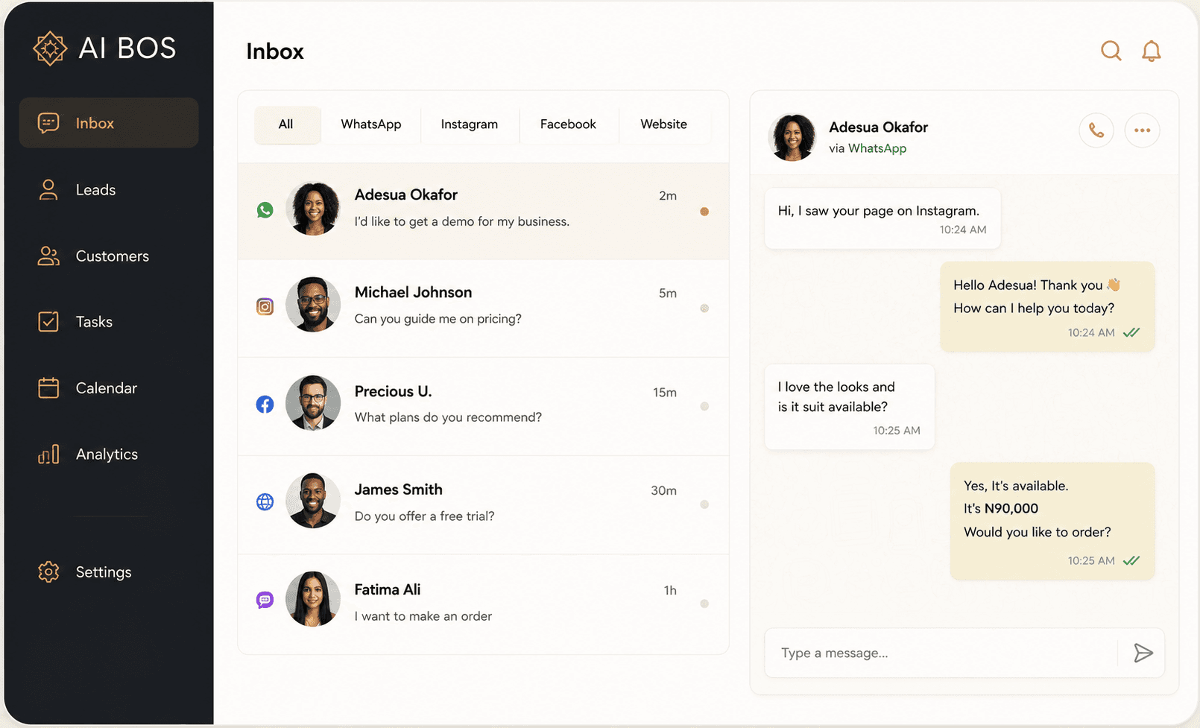
Task: Switch to the Website tab
Action: click(664, 124)
